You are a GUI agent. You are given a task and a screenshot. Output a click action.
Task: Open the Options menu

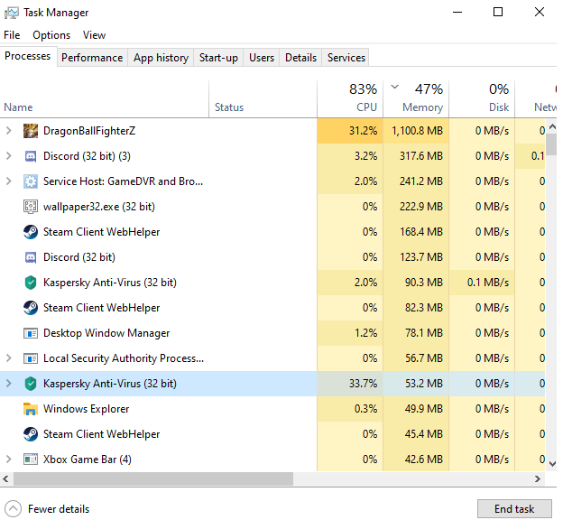(x=51, y=35)
